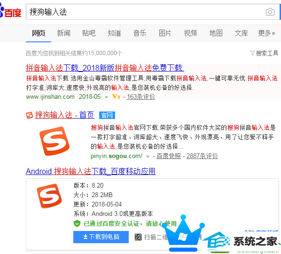Click the 下载到电脑 button

[101, 237]
